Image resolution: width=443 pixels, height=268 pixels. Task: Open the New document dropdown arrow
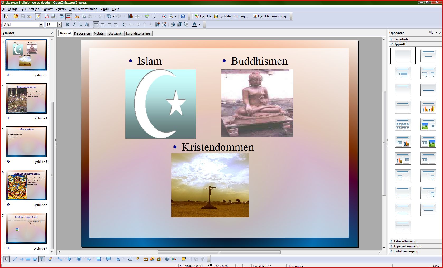click(x=11, y=16)
